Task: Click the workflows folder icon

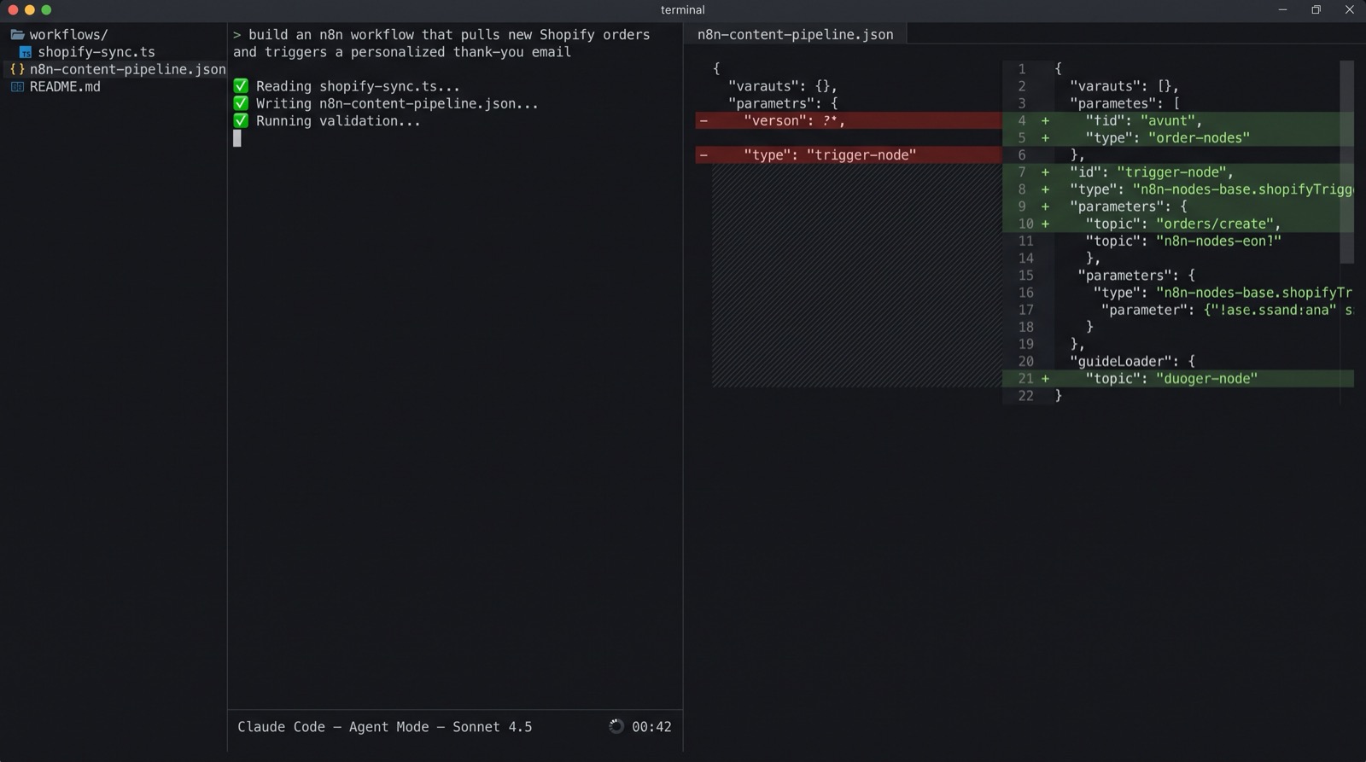Action: click(17, 35)
